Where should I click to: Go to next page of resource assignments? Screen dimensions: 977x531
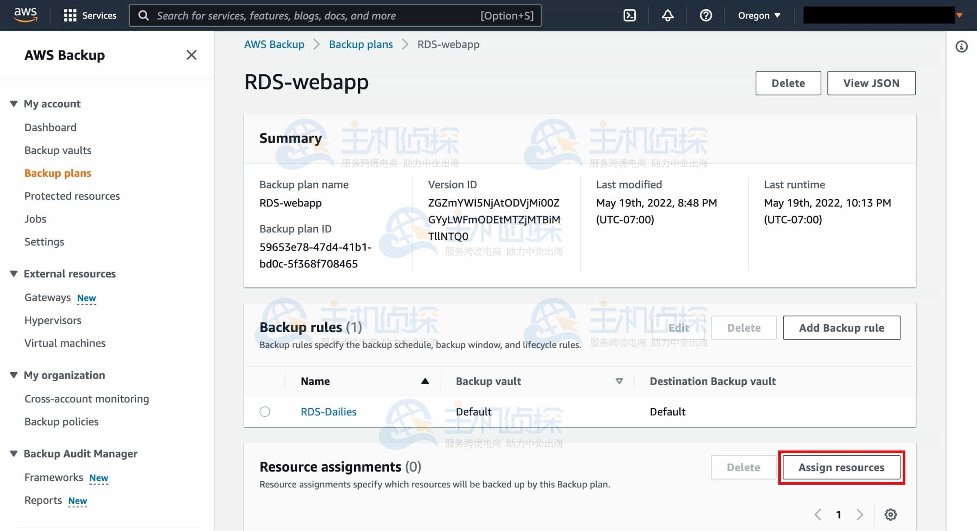[x=860, y=514]
